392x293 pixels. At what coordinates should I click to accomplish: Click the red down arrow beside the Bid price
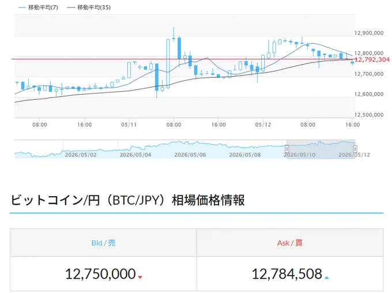tap(140, 277)
